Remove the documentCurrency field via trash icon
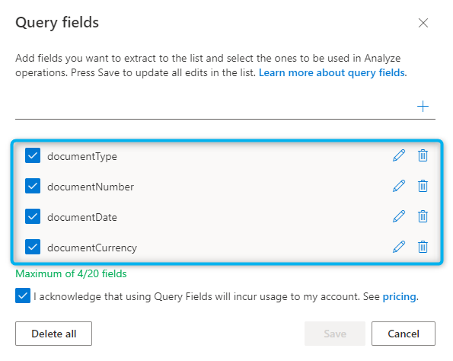 click(423, 247)
